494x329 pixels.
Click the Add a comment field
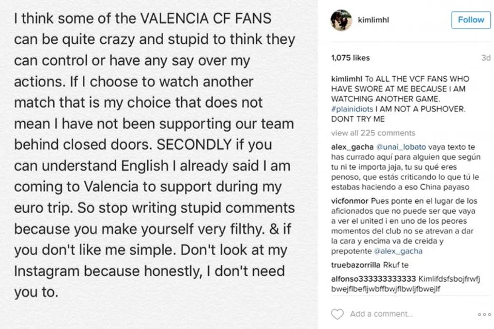[x=381, y=314]
